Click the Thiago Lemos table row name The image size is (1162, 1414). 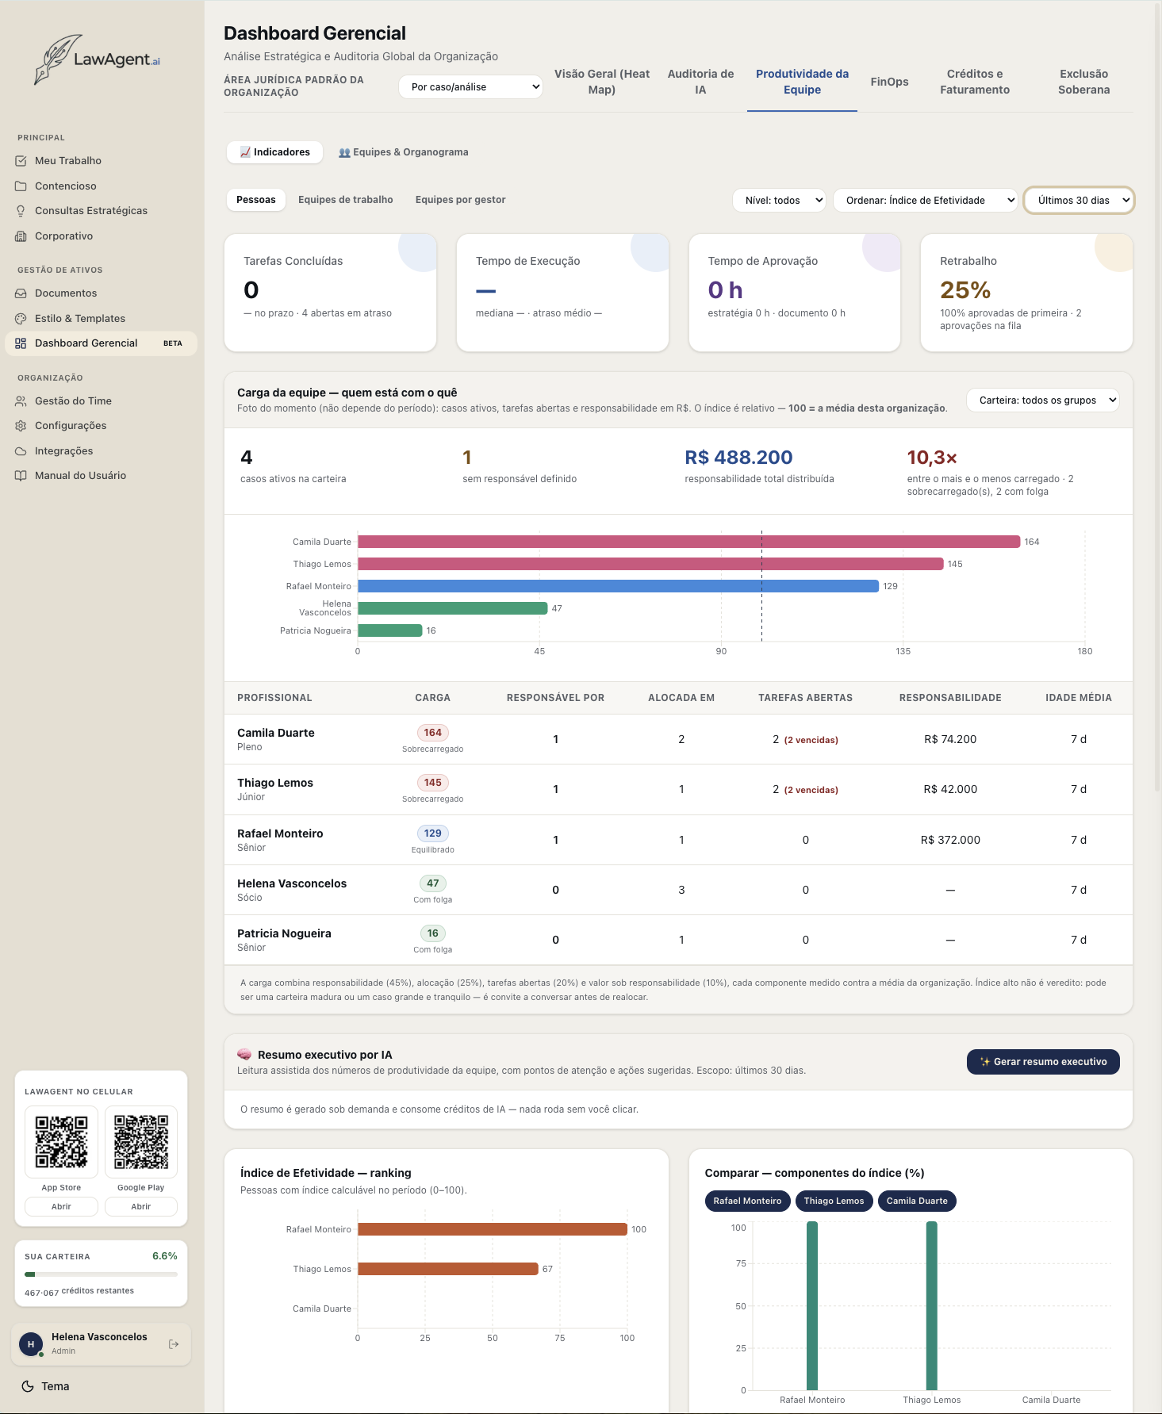tap(275, 783)
